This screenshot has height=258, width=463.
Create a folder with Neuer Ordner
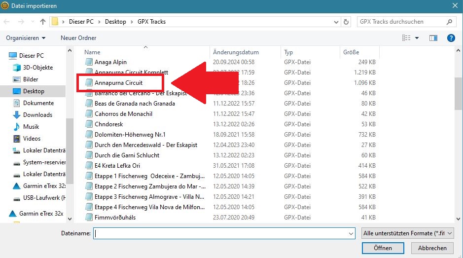pyautogui.click(x=78, y=38)
